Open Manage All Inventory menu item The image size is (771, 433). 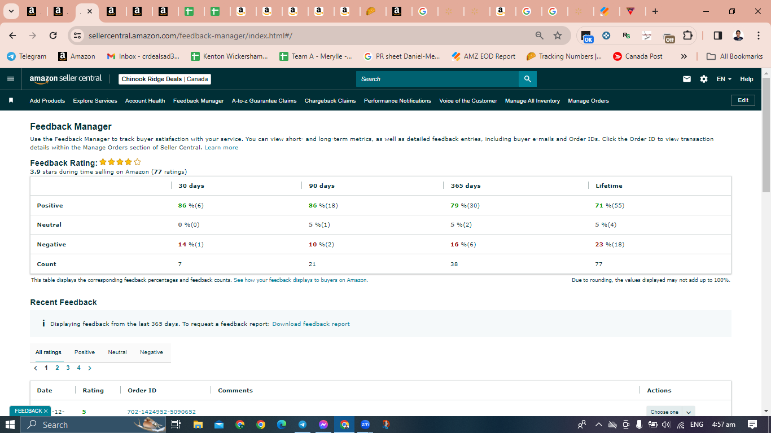click(532, 101)
